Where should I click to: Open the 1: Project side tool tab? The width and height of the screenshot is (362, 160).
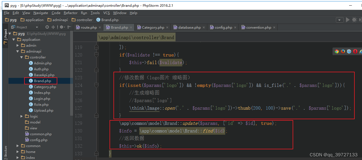(5, 37)
